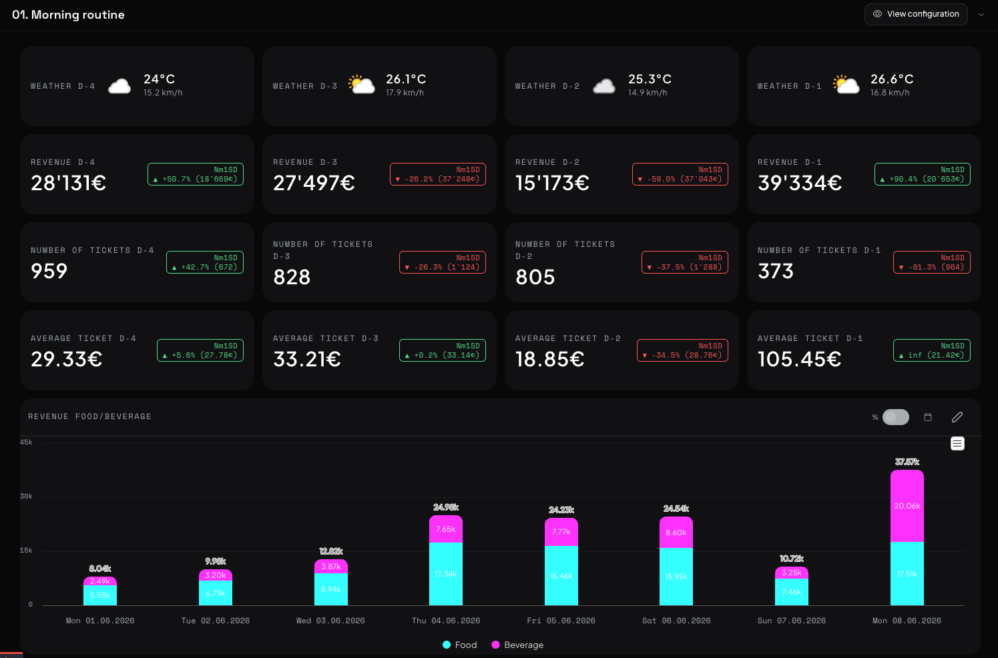Click the 01. Morning routine title
This screenshot has width=998, height=658.
(68, 15)
